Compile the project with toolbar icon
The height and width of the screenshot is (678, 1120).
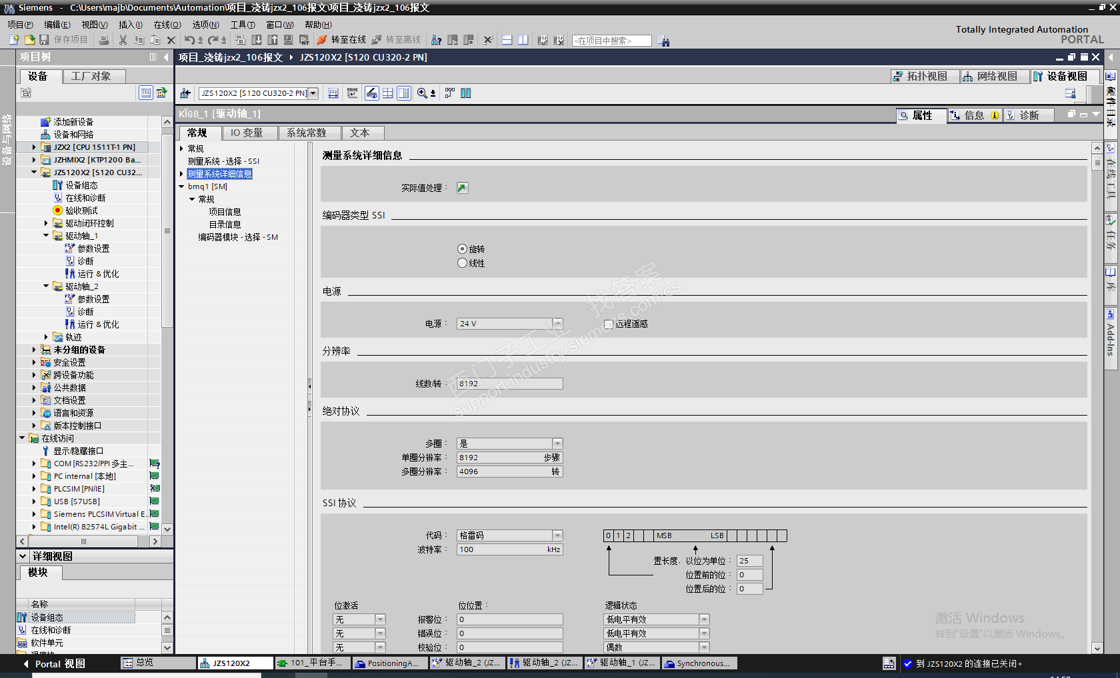pos(241,40)
